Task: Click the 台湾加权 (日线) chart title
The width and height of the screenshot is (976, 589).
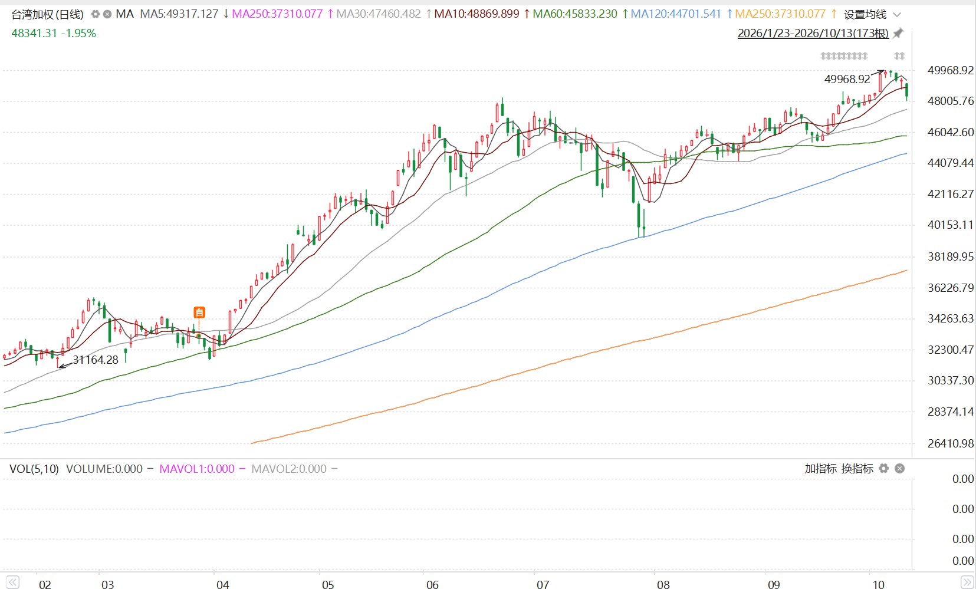Action: tap(48, 14)
